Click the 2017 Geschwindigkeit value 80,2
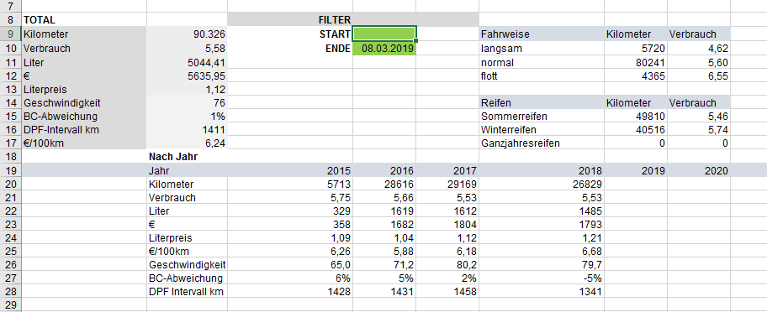The image size is (767, 312). tap(447, 265)
